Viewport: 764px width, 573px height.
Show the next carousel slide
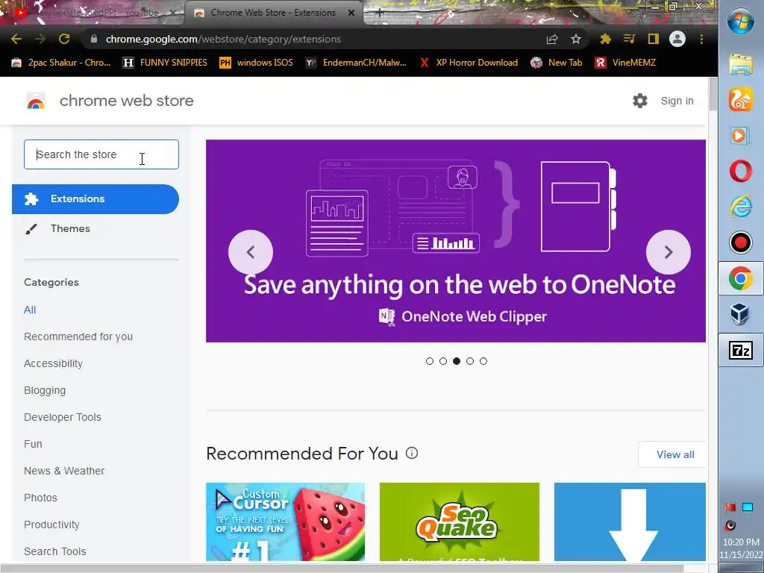(x=668, y=252)
